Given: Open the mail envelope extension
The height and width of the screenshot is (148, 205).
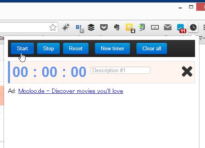Looking at the screenshot, I should click(x=168, y=27).
